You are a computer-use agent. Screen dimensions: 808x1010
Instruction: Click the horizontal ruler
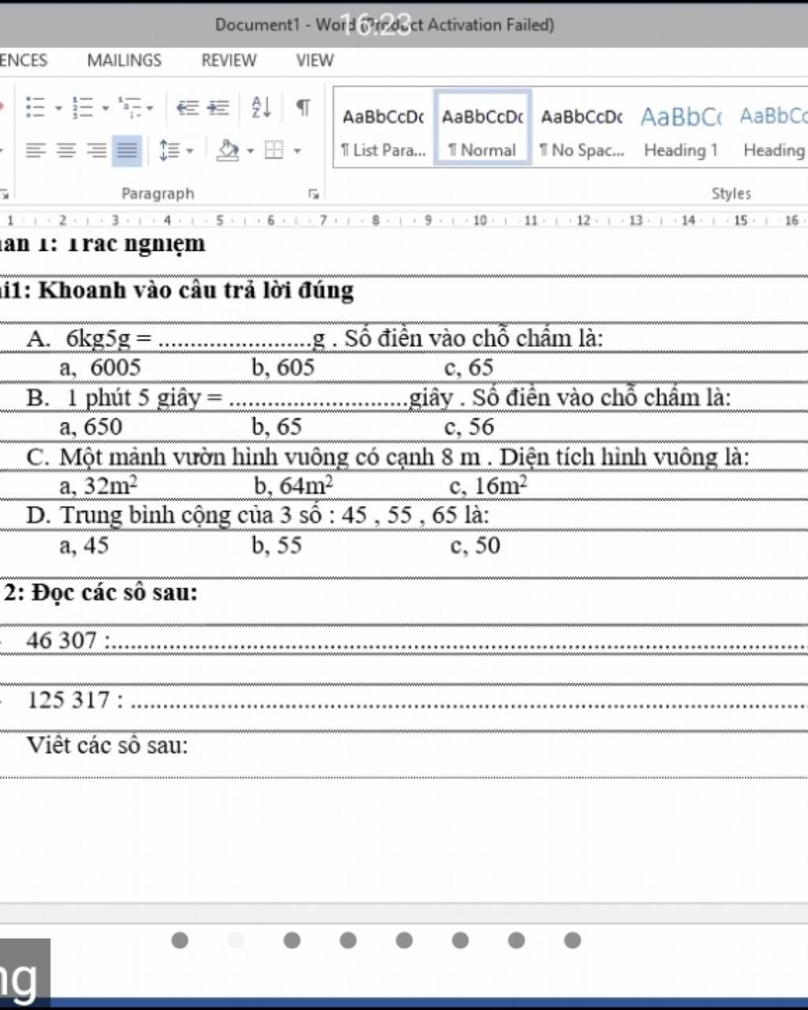point(404,221)
